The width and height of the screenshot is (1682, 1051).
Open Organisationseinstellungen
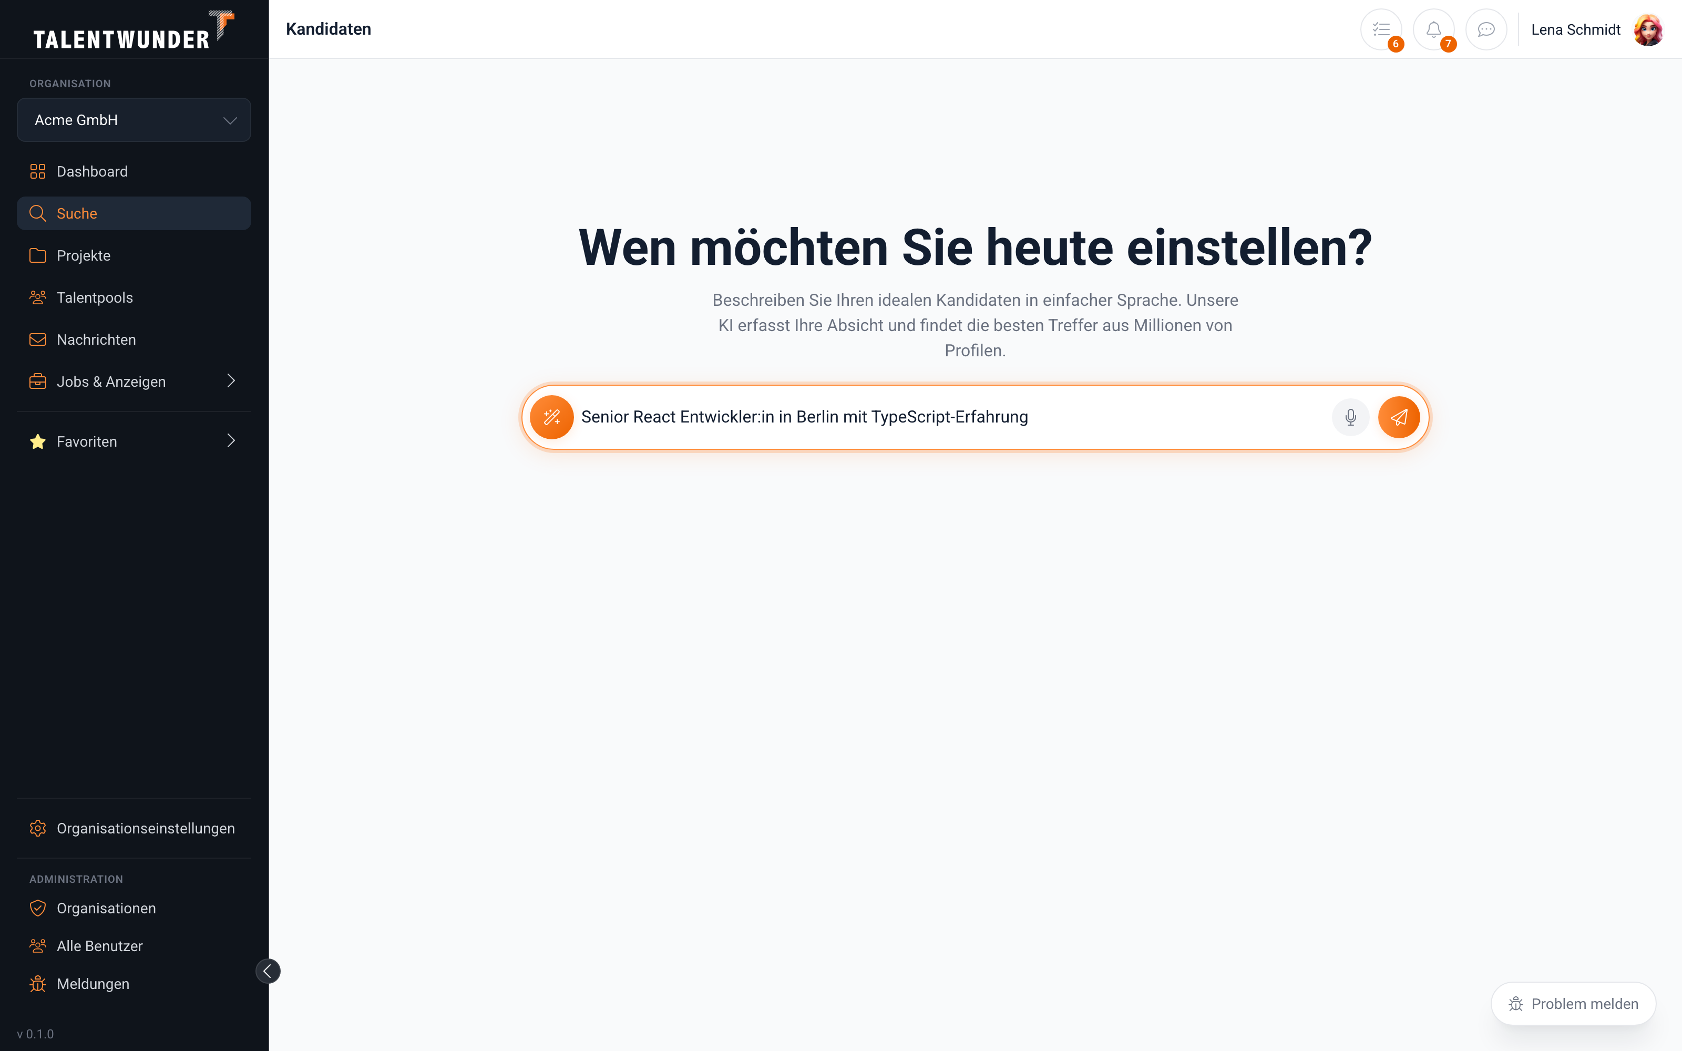click(134, 829)
